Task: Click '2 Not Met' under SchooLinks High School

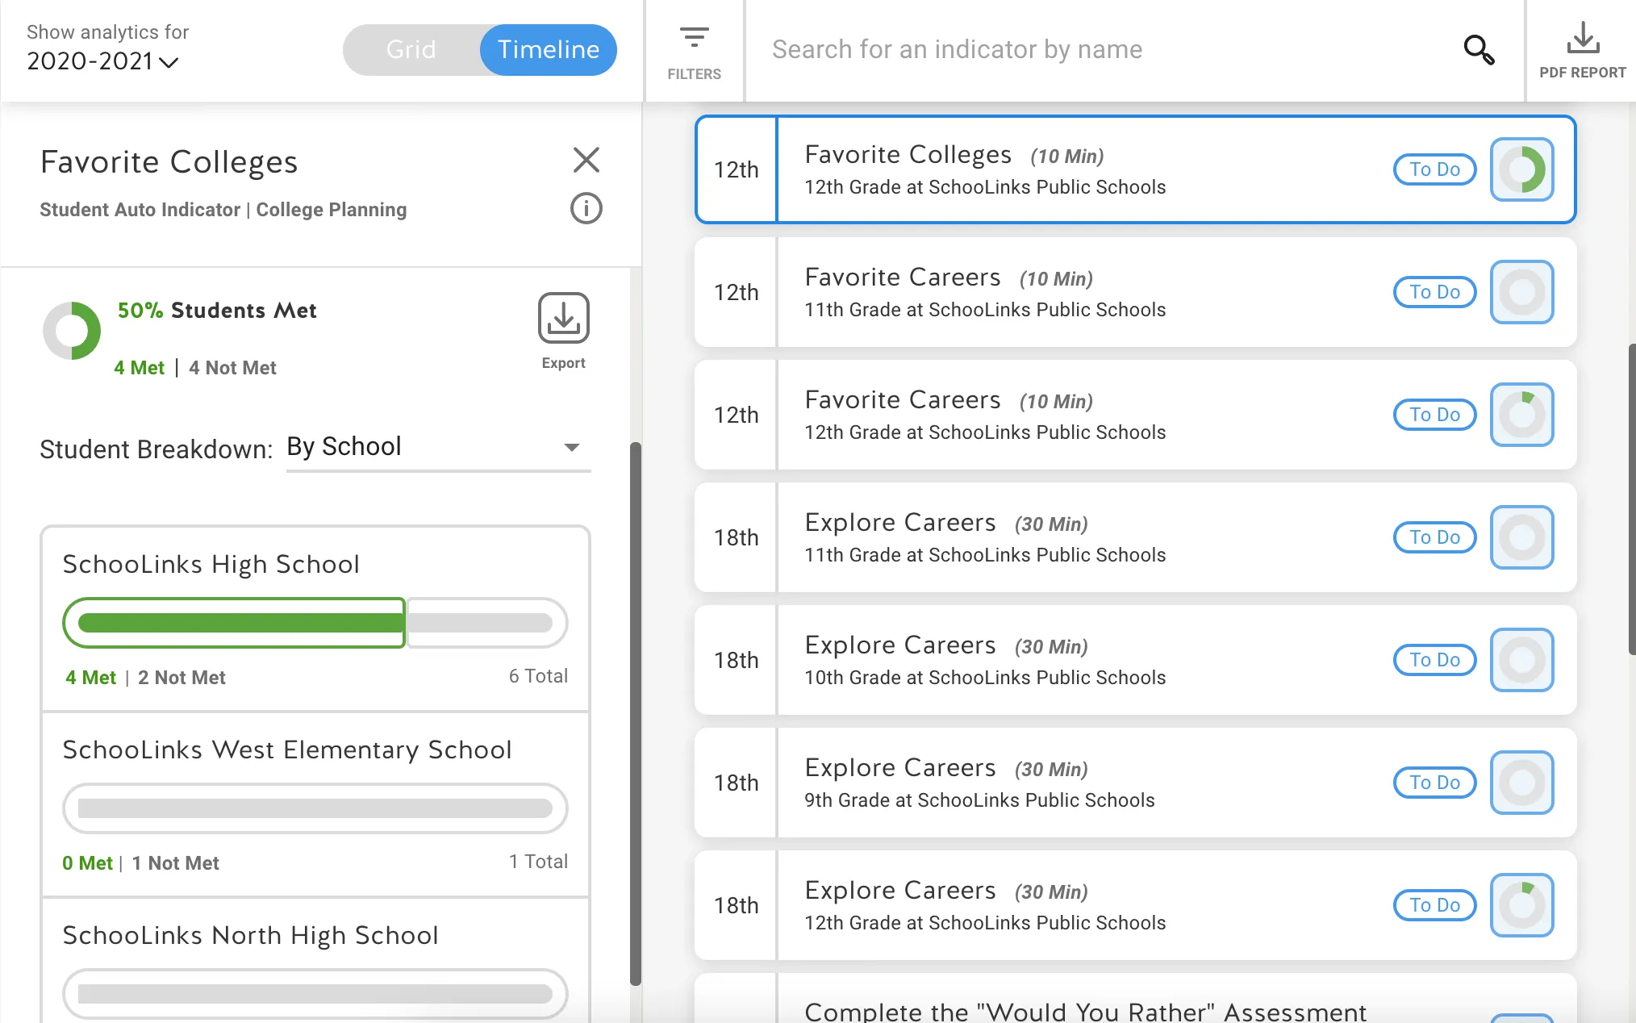Action: [x=182, y=678]
